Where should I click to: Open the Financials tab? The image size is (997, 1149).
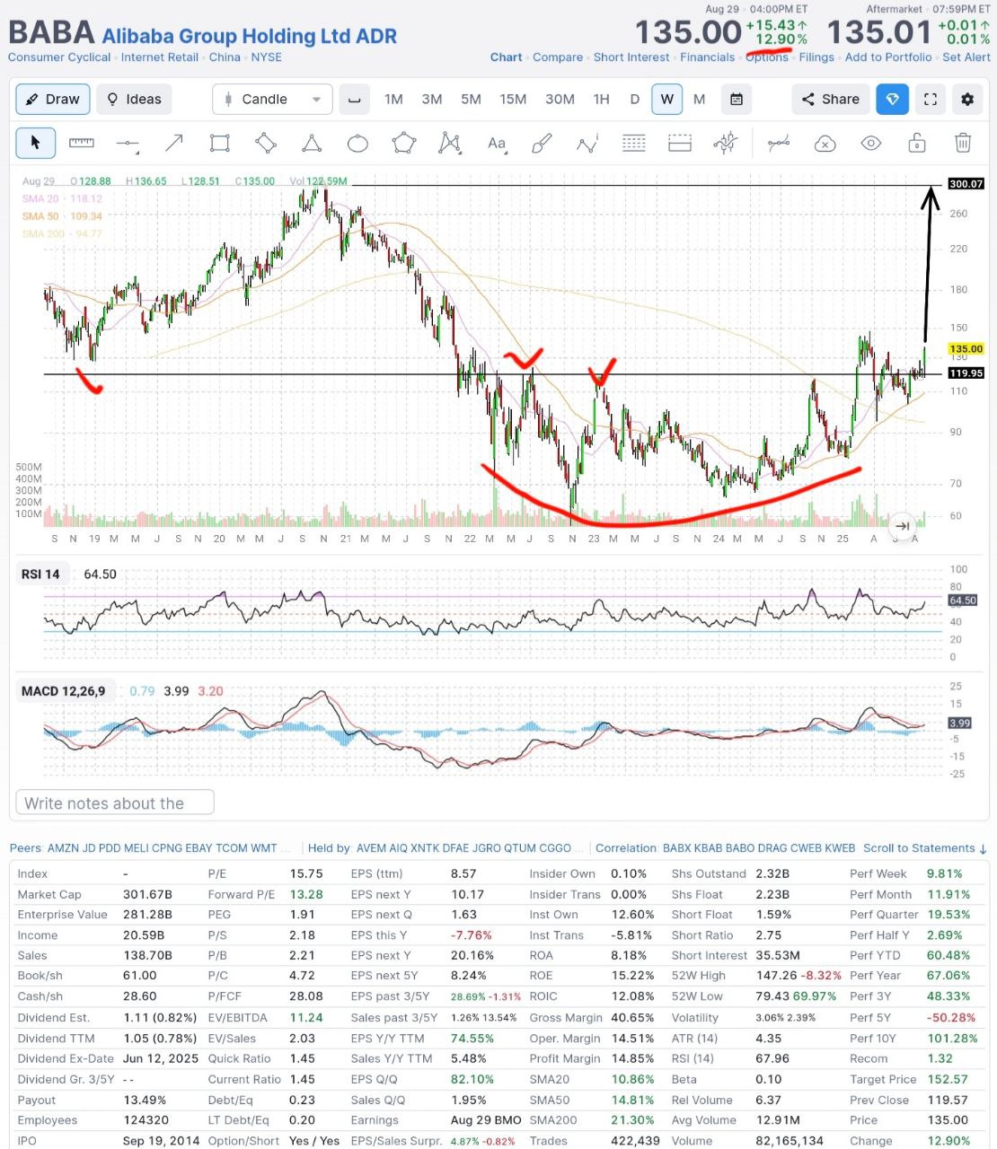tap(708, 57)
